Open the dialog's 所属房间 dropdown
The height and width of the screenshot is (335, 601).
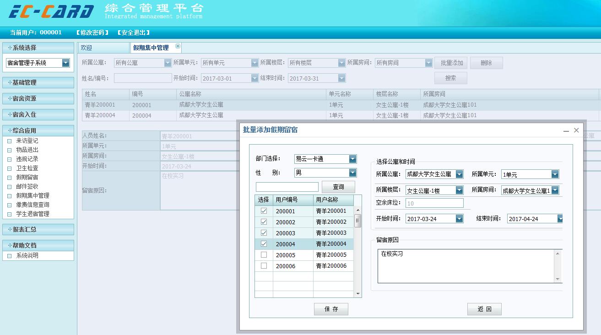point(555,190)
